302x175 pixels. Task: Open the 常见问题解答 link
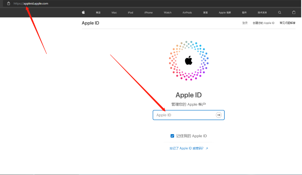pos(287,23)
